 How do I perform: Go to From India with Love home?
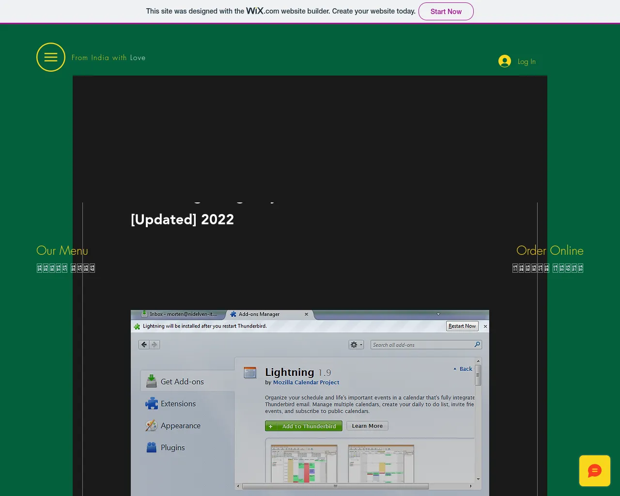(x=108, y=58)
